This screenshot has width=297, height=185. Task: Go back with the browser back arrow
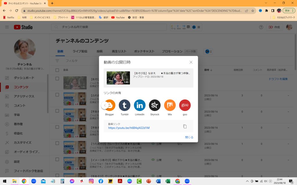(x=4, y=11)
